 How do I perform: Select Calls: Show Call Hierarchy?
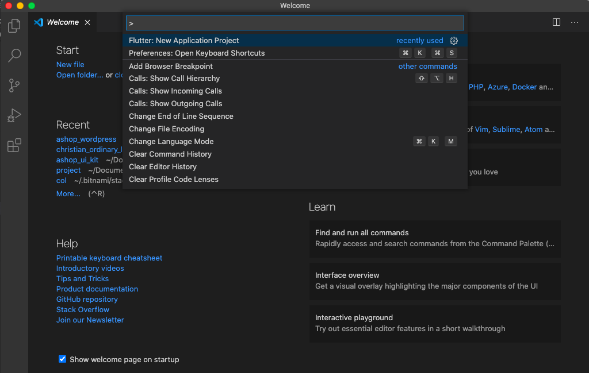click(x=295, y=79)
